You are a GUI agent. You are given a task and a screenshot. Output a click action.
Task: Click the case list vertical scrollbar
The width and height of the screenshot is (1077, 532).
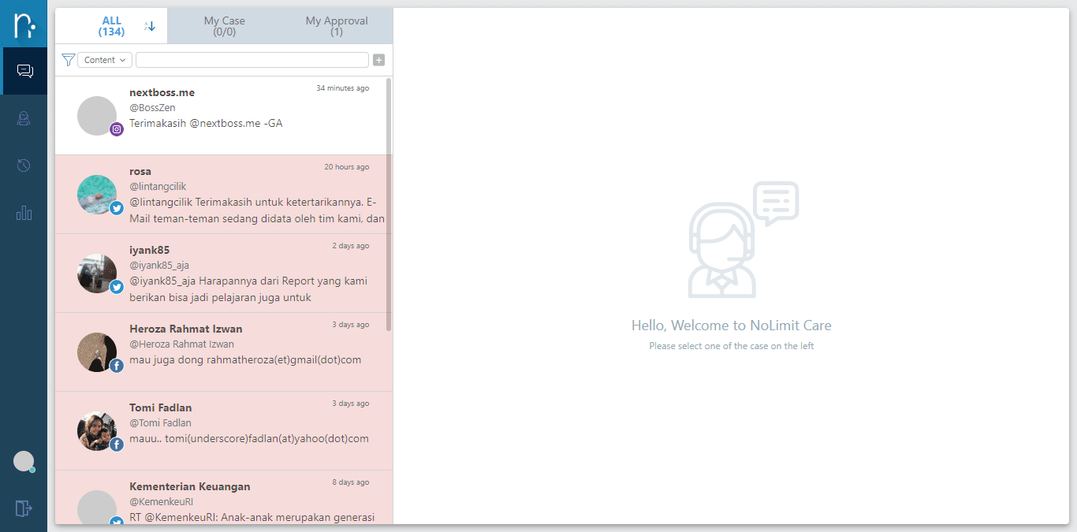[x=389, y=203]
